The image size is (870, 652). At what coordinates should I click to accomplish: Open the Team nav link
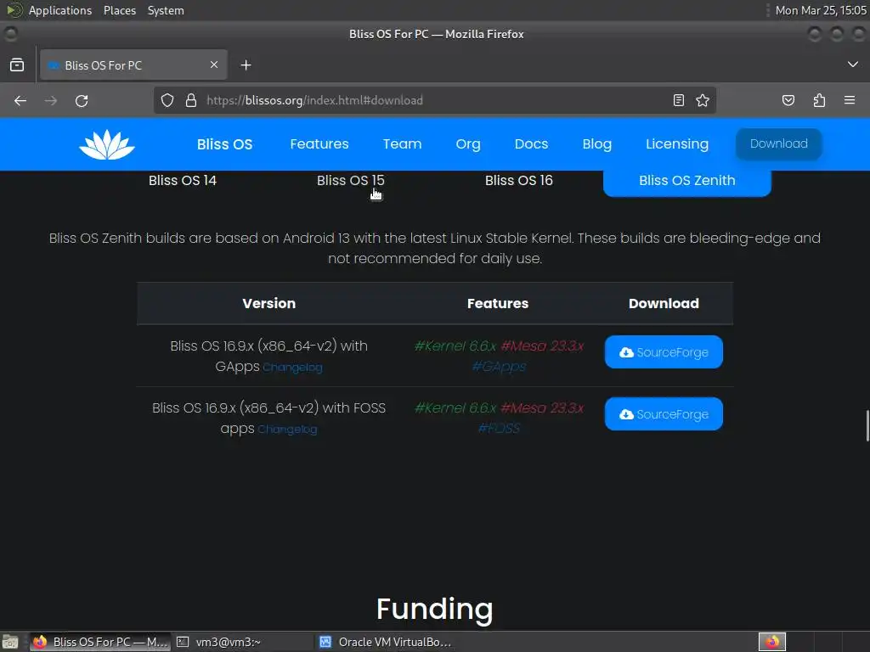click(402, 144)
